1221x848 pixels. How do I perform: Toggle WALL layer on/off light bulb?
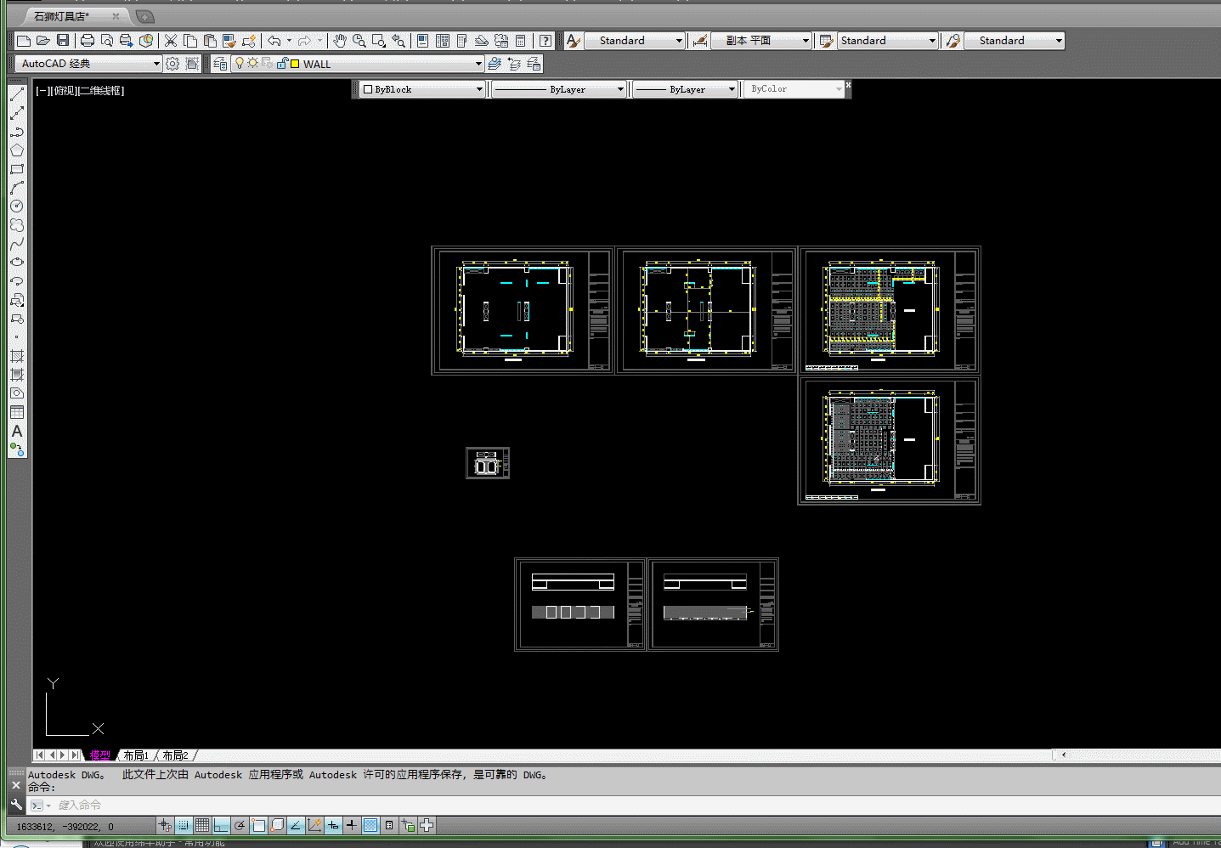(x=240, y=64)
